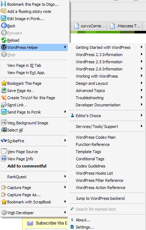This screenshot has width=146, height=230.
Task: Choose Jump to WordPress backend
Action: click(x=100, y=198)
